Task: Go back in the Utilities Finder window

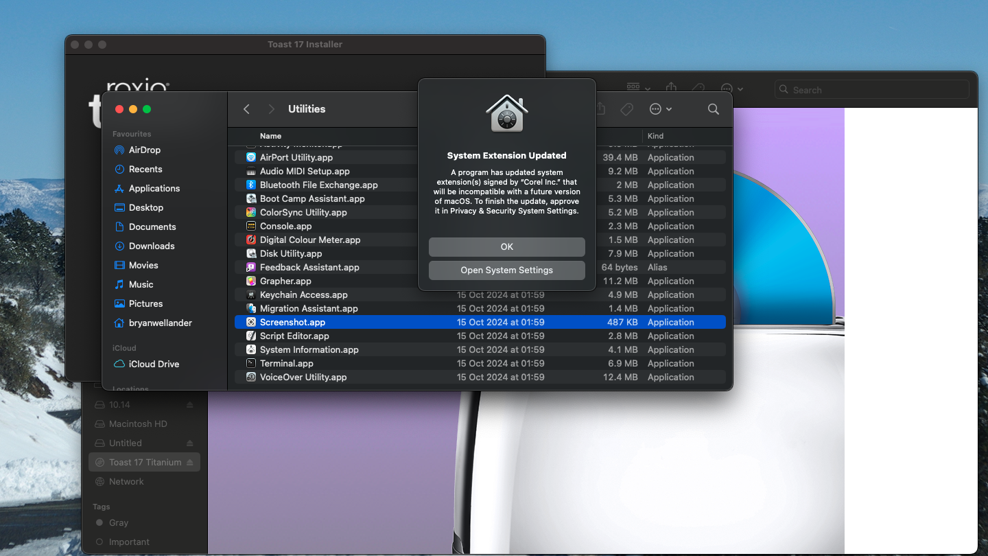Action: [x=247, y=109]
